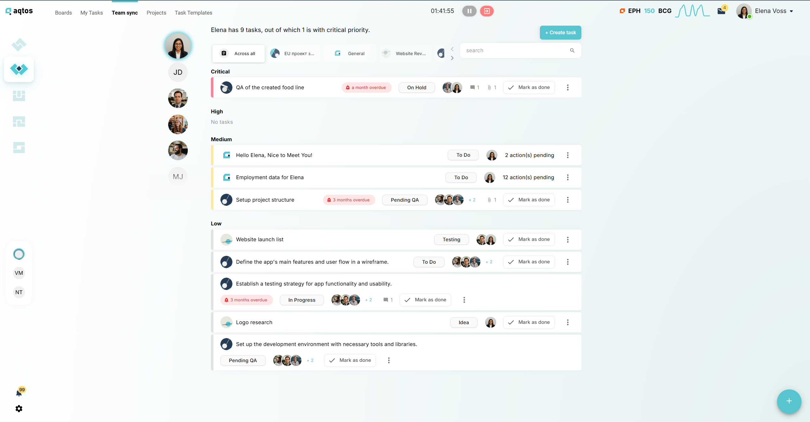This screenshot has height=422, width=810.
Task: Open the Task Templates tab
Action: [193, 13]
